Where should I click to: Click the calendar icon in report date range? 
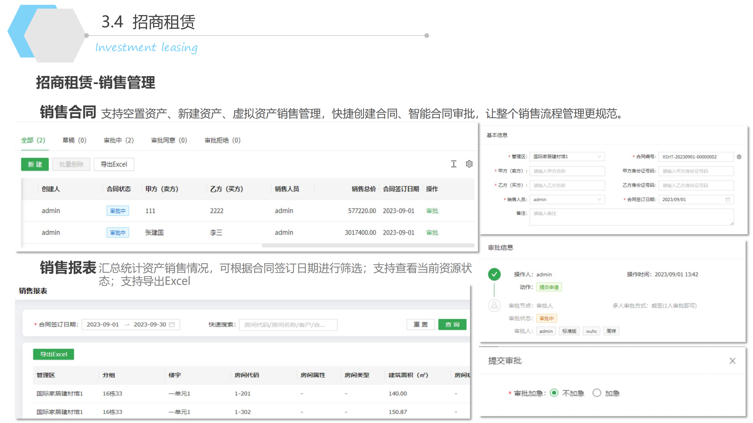click(172, 324)
